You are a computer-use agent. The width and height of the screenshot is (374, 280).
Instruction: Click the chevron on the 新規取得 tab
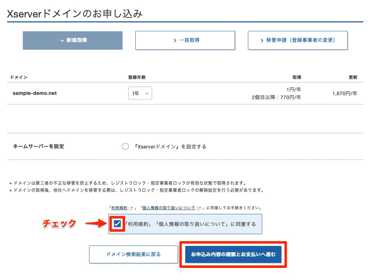pyautogui.click(x=62, y=41)
